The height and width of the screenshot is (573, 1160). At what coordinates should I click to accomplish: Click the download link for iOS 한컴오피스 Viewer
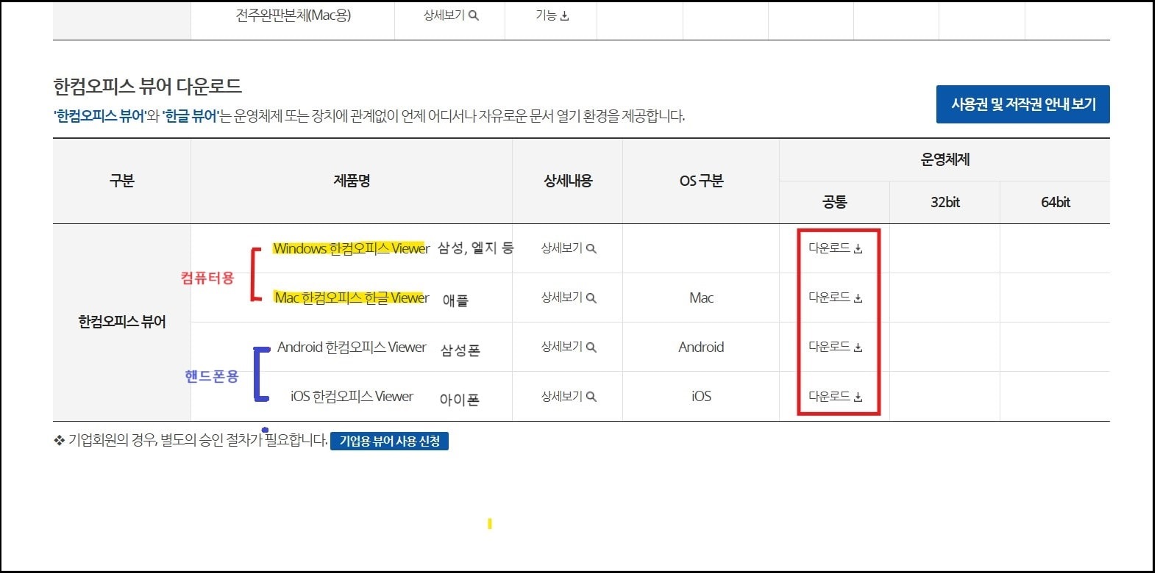pyautogui.click(x=835, y=396)
